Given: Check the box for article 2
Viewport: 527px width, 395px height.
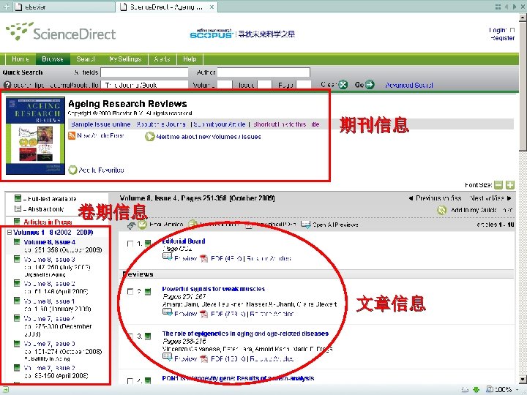Looking at the screenshot, I should point(130,292).
